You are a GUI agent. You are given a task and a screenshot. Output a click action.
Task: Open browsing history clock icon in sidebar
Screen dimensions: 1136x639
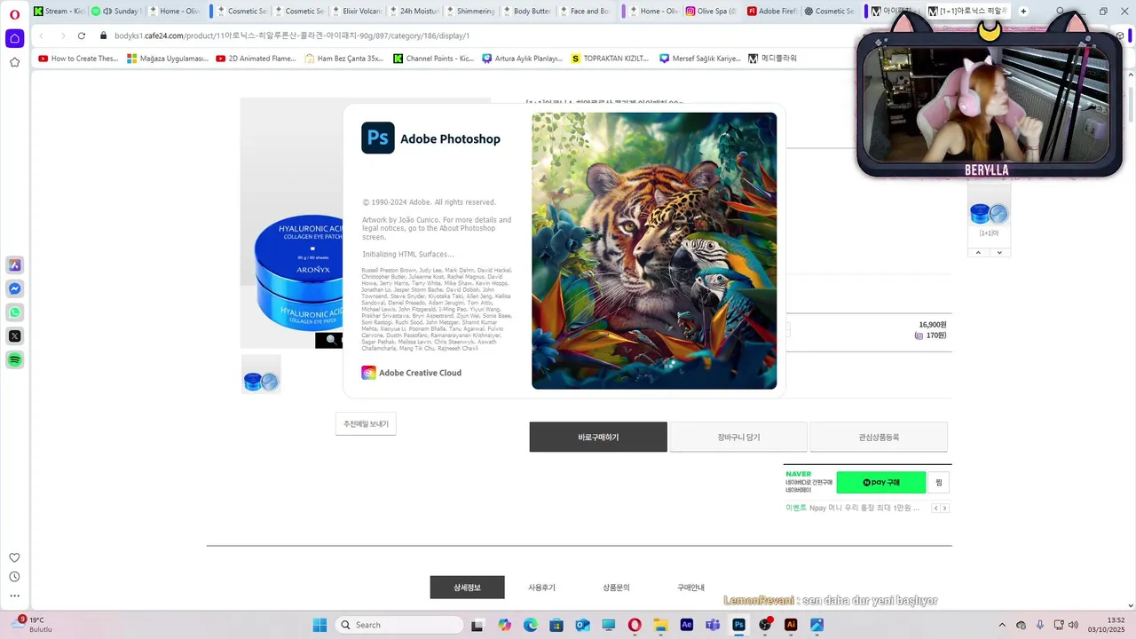[14, 577]
